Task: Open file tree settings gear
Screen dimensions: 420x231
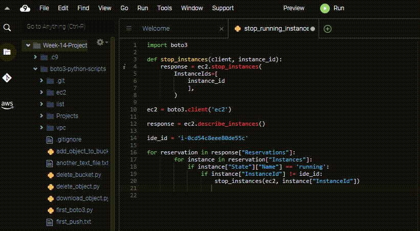Action: pos(100,42)
